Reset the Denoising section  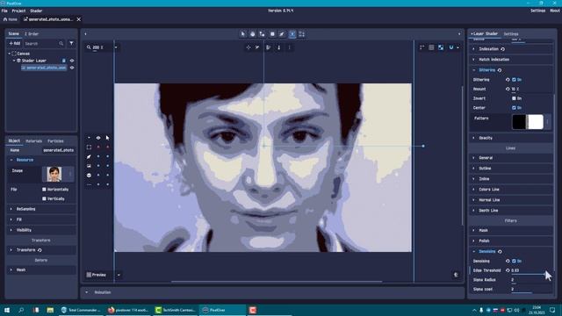[500, 252]
